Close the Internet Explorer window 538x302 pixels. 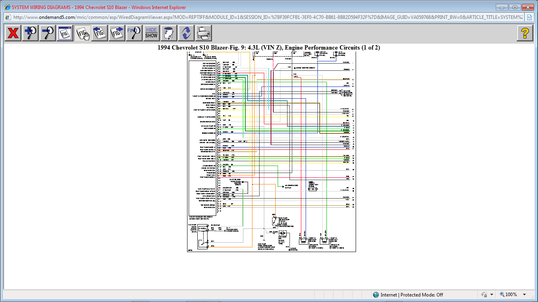527,7
